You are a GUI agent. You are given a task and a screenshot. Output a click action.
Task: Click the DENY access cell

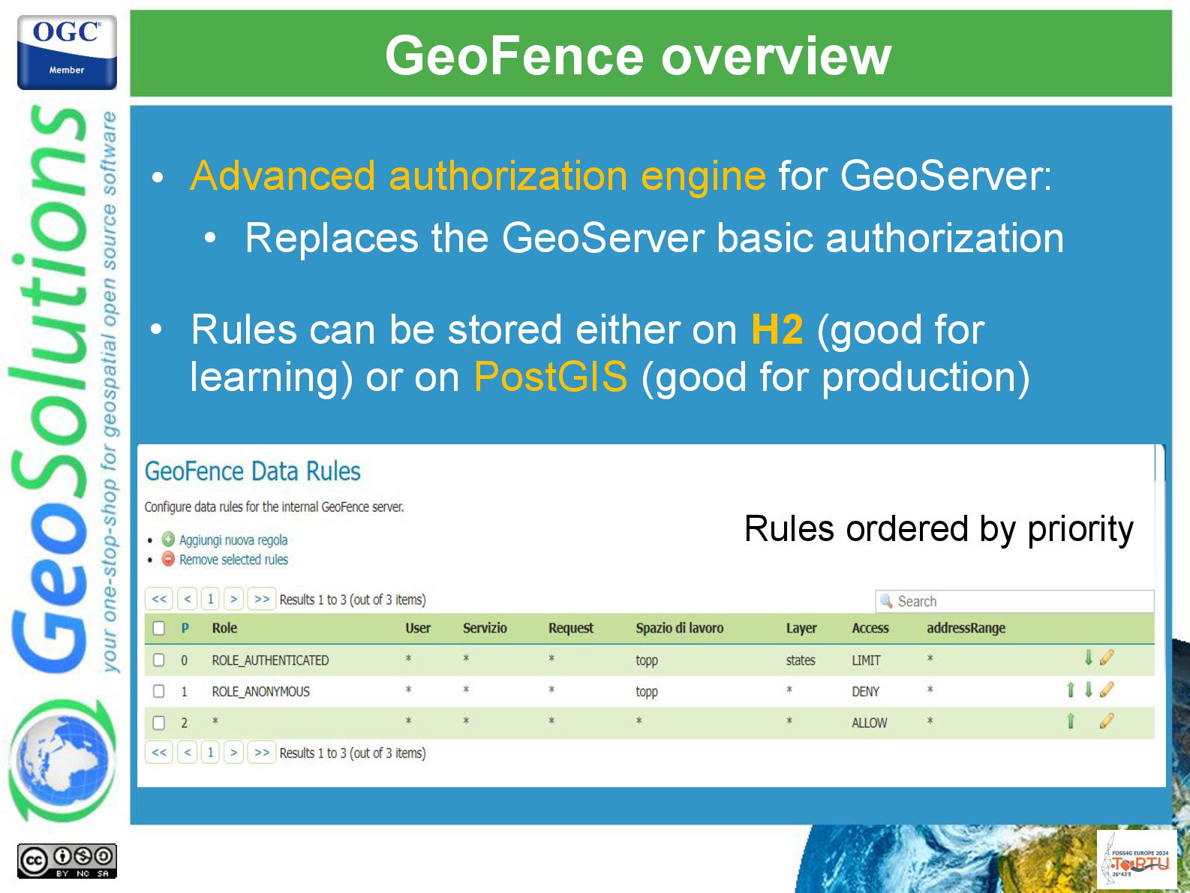865,692
